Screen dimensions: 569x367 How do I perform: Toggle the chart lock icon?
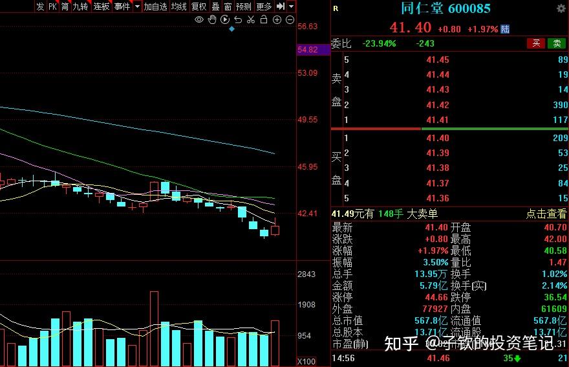click(x=264, y=20)
